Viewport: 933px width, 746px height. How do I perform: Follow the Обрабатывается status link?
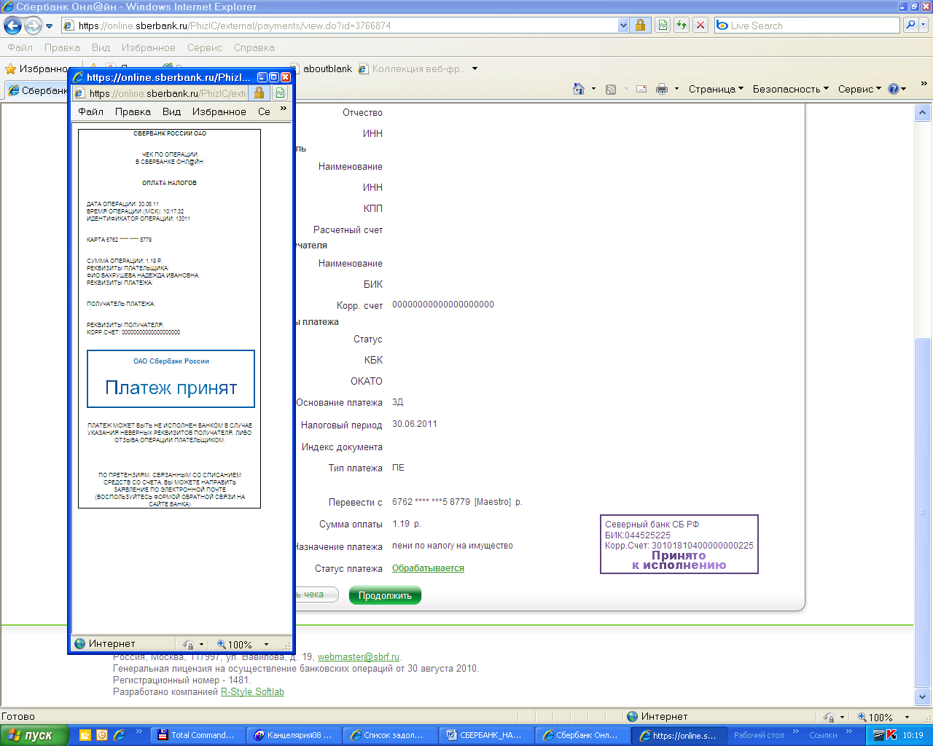428,568
